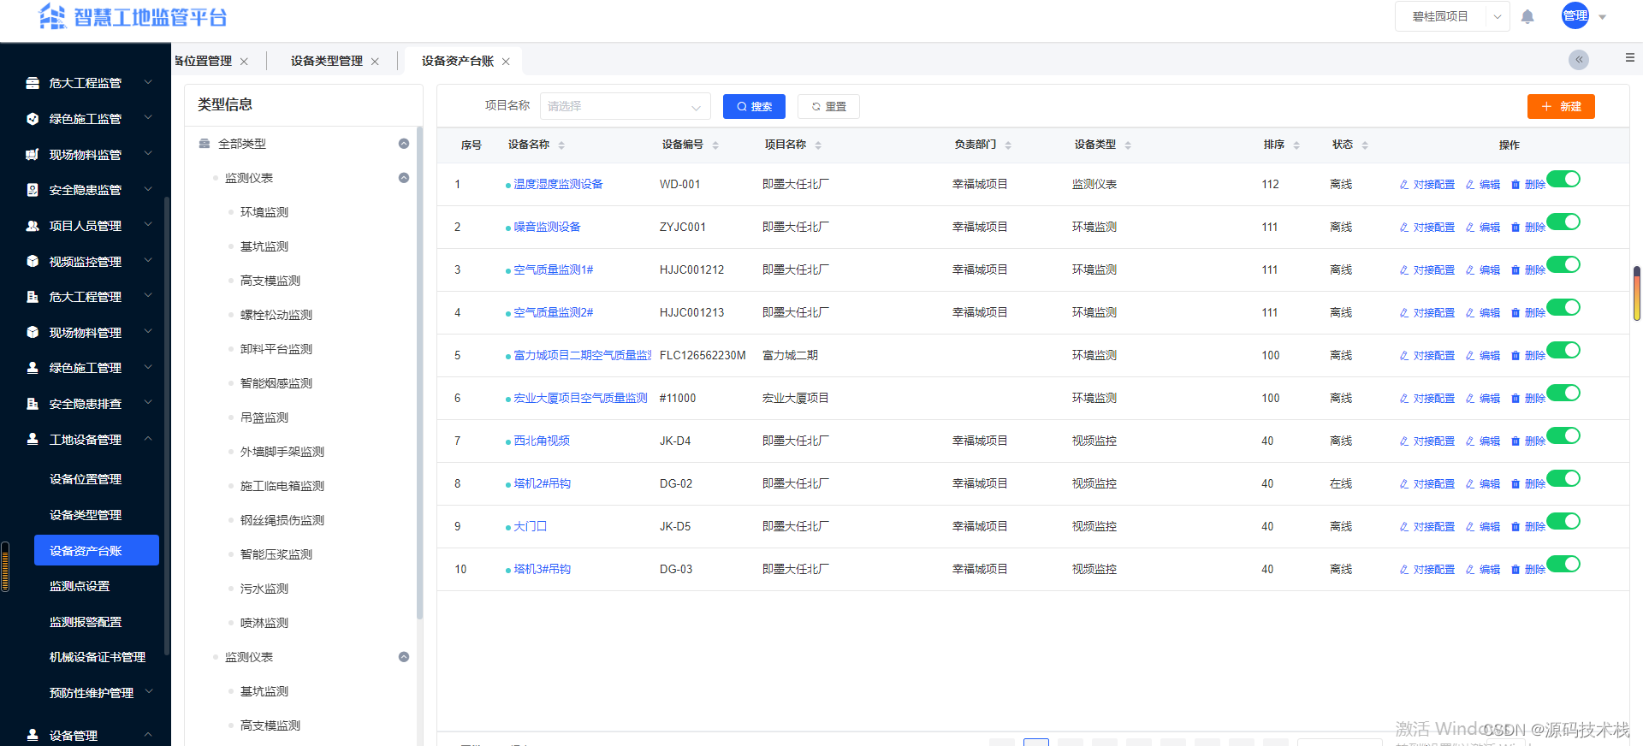The image size is (1643, 746).
Task: Click the 管理 user avatar
Action: click(1575, 15)
